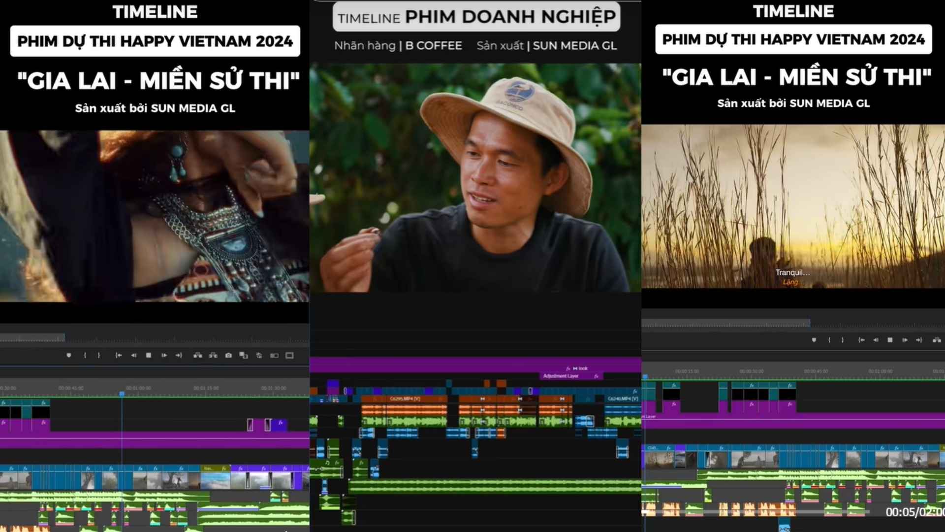Click Go to Out in right panel
This screenshot has width=945, height=532.
919,340
